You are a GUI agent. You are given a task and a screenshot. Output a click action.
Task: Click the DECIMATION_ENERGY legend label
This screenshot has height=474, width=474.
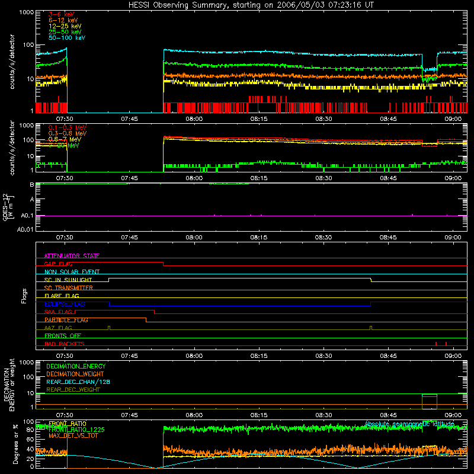[x=76, y=366]
